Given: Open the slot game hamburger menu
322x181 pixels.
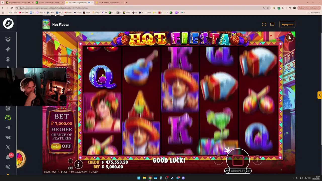Looking at the screenshot, I should 70,161.
